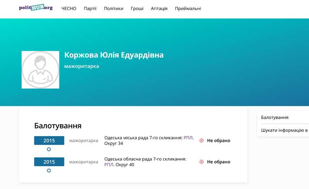The image size is (309, 189).
Task: Select Гроші in the top navigation
Action: click(137, 8)
